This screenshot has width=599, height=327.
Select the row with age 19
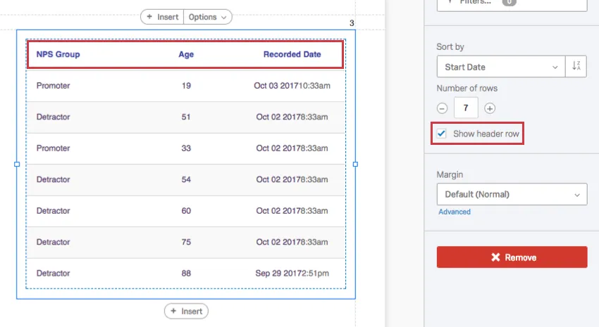[186, 86]
